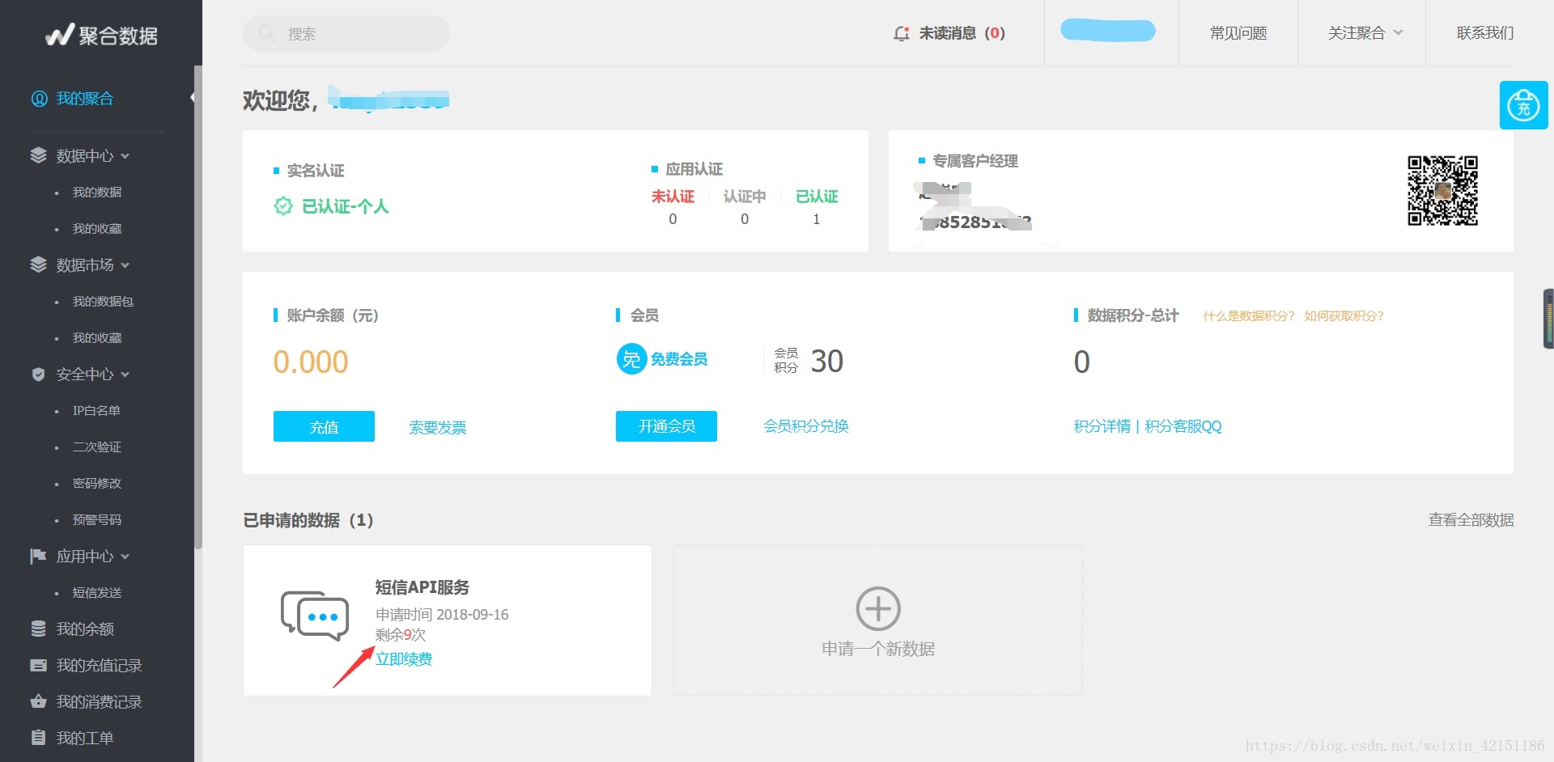
Task: Click the 免 free member badge icon
Action: click(631, 359)
